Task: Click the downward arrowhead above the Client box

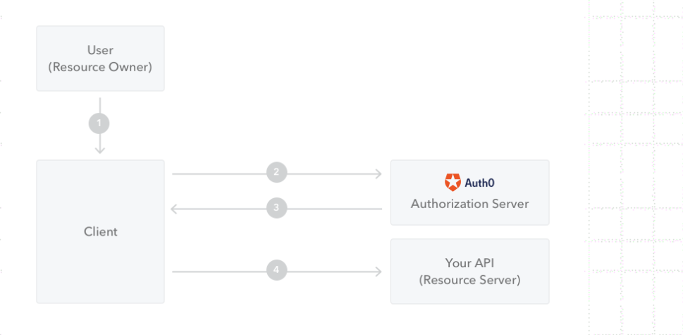Action: click(x=99, y=150)
